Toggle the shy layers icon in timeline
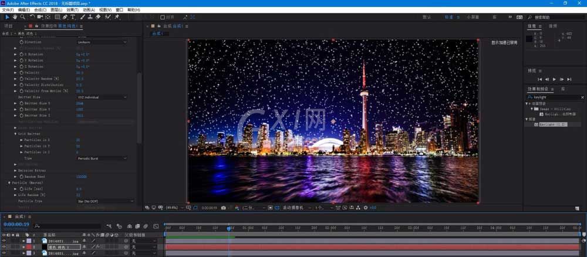 (x=130, y=226)
